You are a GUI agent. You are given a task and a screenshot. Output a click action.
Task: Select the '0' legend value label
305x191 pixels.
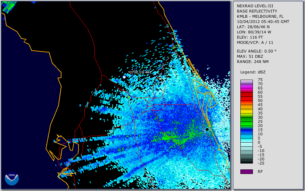click(259, 142)
